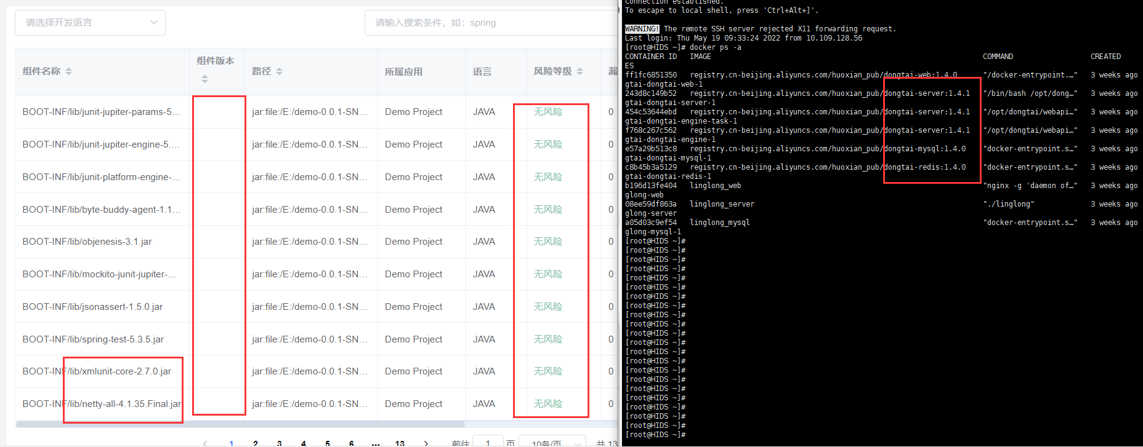Viewport: 1143px width, 447px height.
Task: Click the "./linglong" command entry in terminal
Action: [1009, 204]
